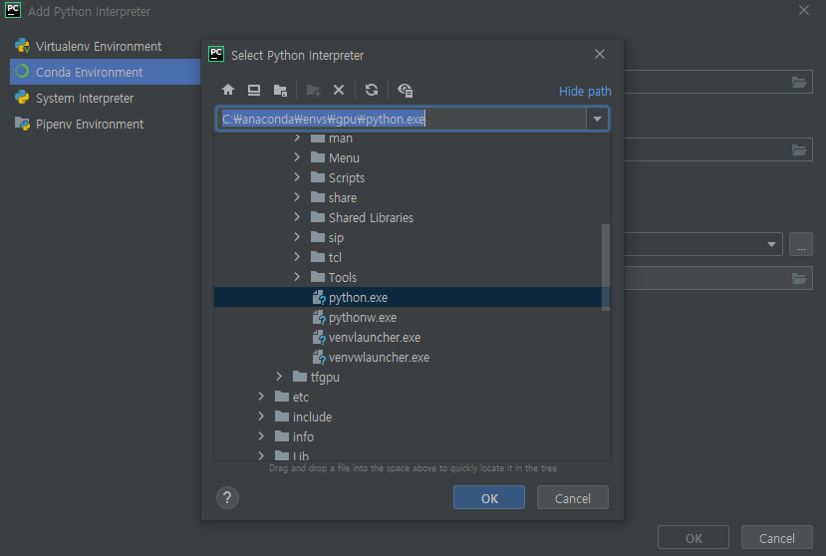Select Pipenv Environment in sidebar

click(x=105, y=124)
